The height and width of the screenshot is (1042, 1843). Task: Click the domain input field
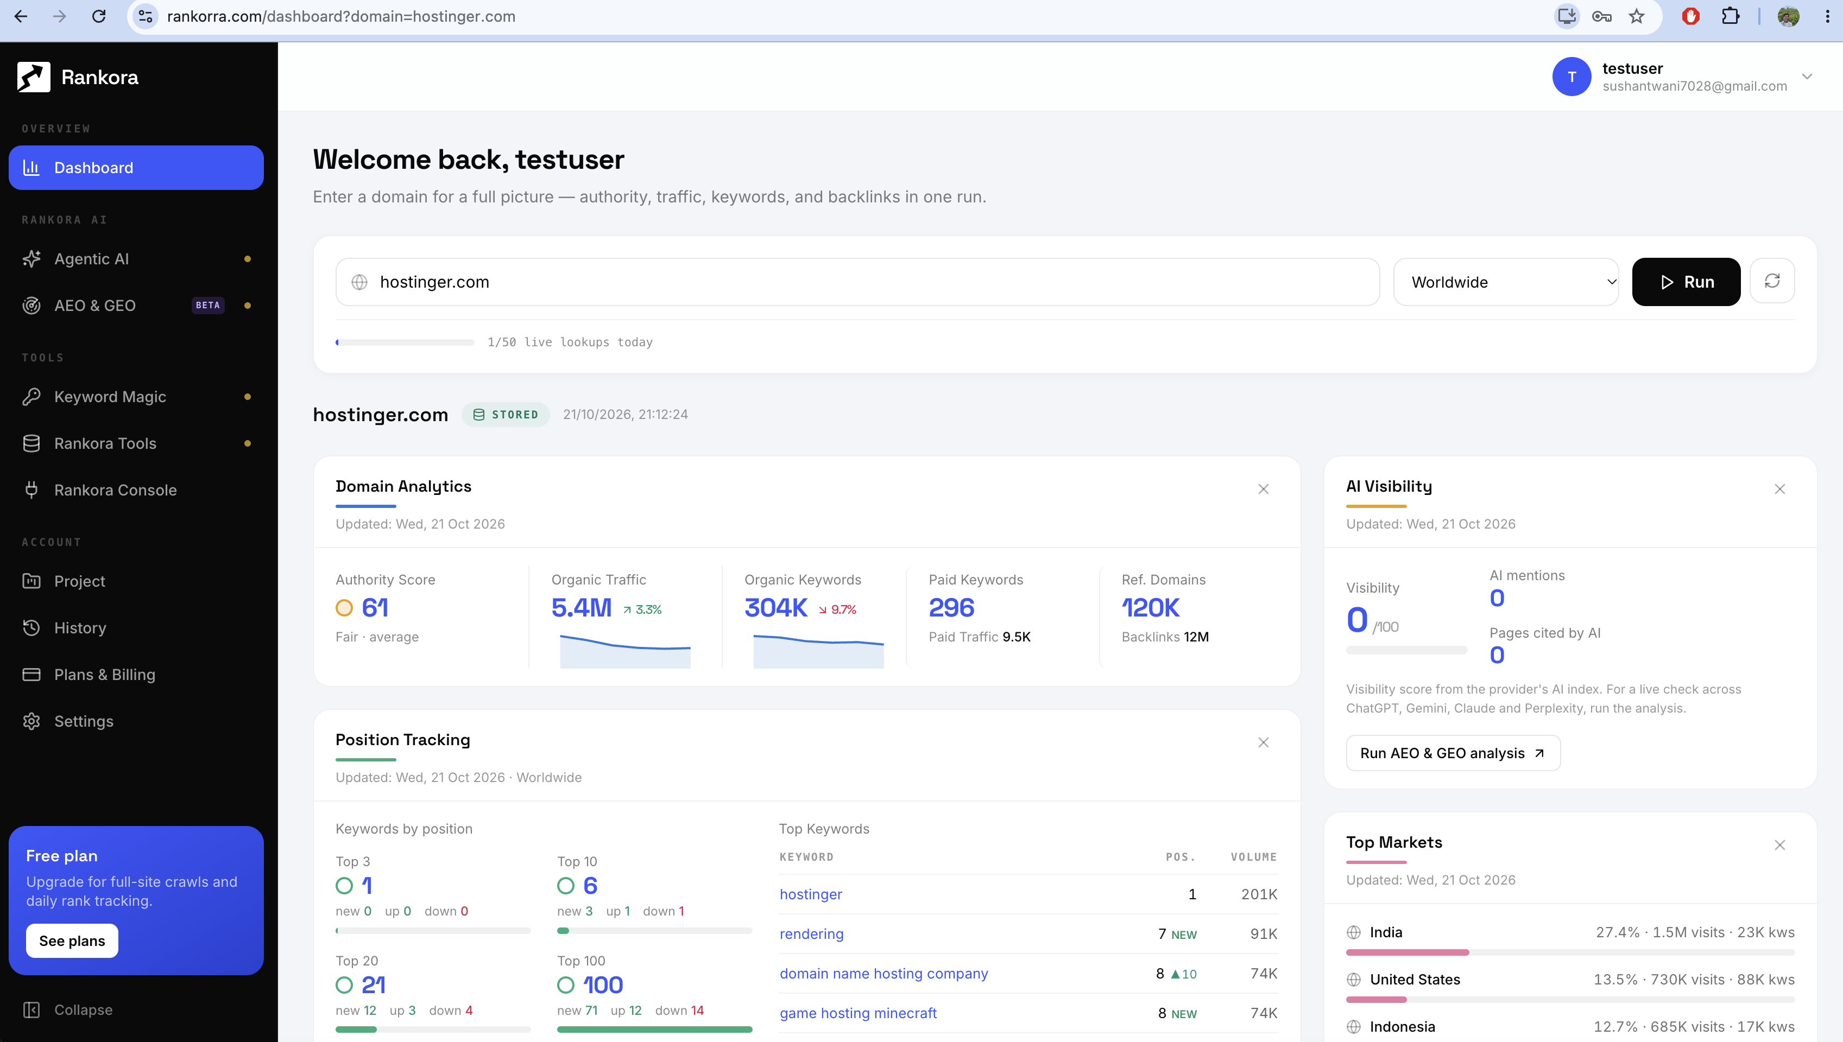pyautogui.click(x=857, y=282)
